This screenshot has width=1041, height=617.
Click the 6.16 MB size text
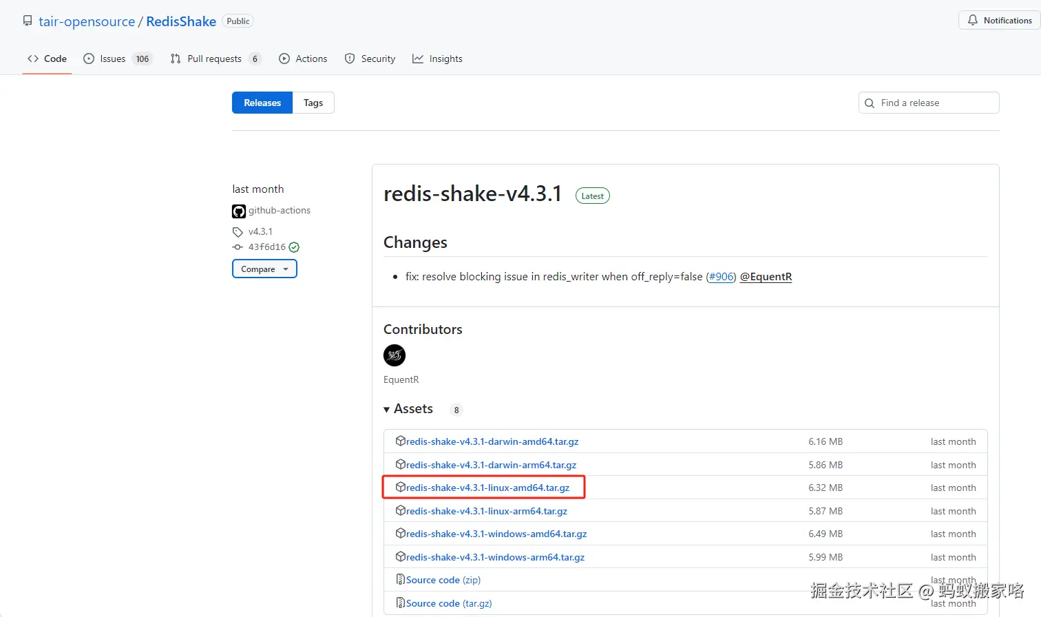pos(826,441)
